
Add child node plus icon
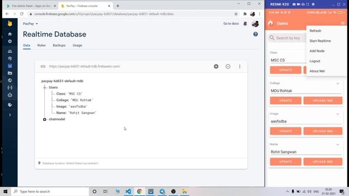(x=216, y=66)
